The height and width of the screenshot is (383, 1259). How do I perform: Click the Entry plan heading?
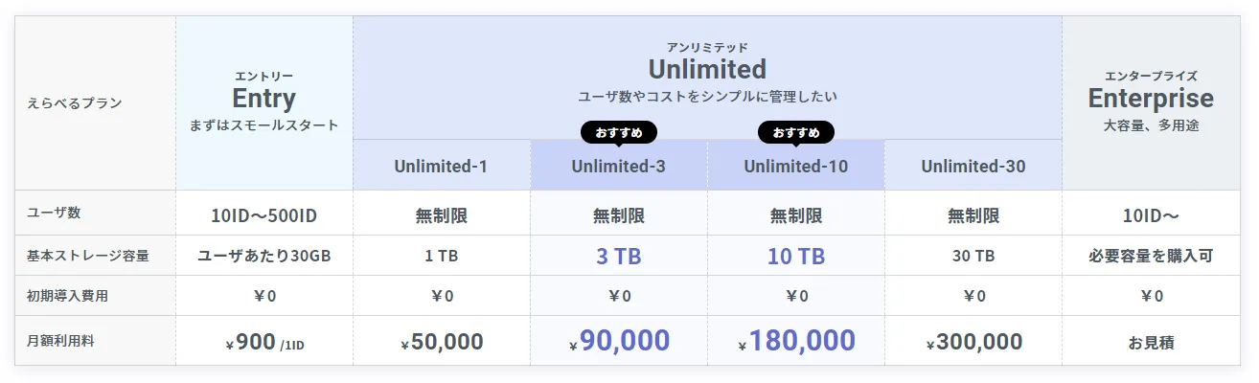(x=263, y=99)
